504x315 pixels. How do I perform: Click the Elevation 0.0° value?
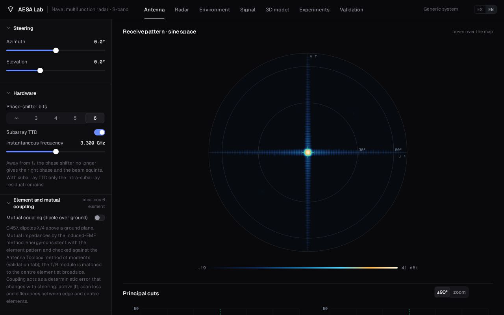pyautogui.click(x=100, y=62)
